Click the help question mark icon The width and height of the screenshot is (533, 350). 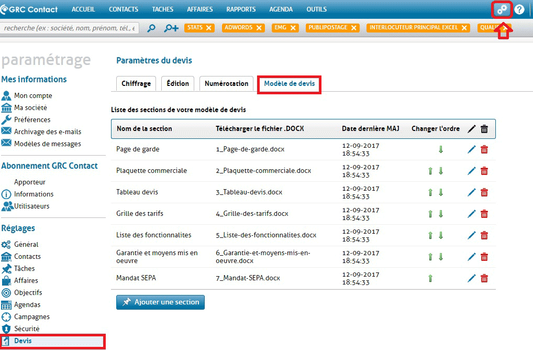[x=519, y=9]
